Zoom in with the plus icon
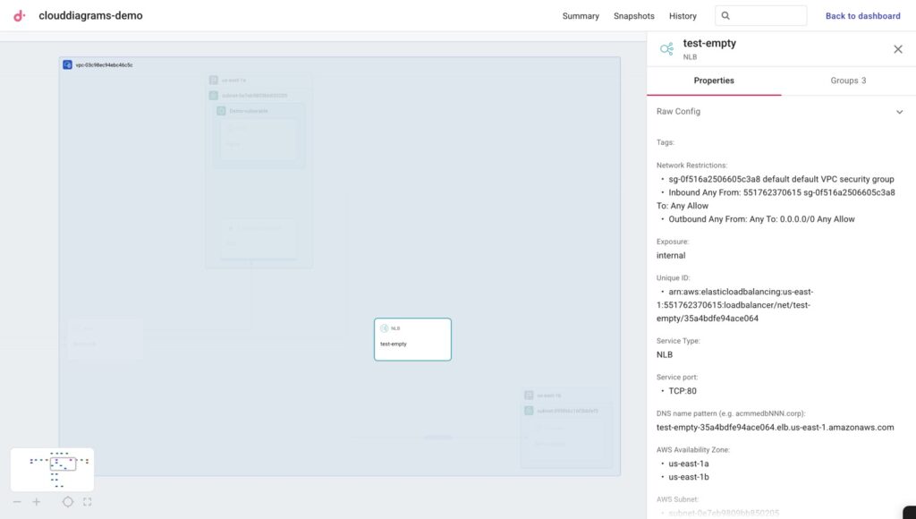 37,502
